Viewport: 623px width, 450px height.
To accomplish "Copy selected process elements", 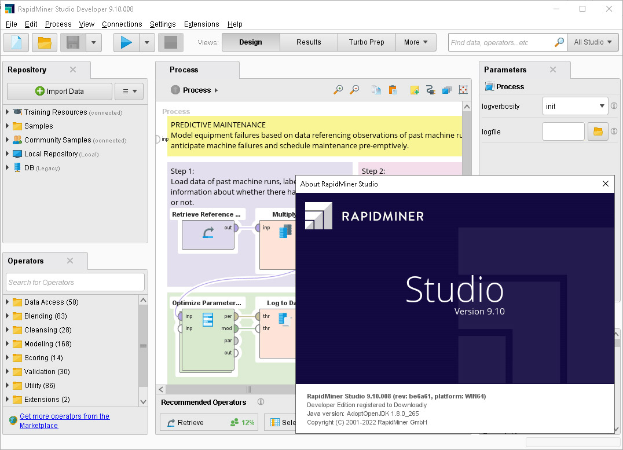I will (376, 90).
